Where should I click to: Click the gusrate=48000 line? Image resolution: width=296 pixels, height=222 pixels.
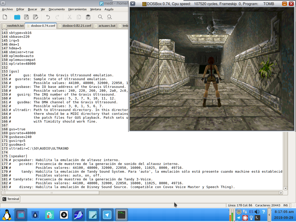point(22,133)
